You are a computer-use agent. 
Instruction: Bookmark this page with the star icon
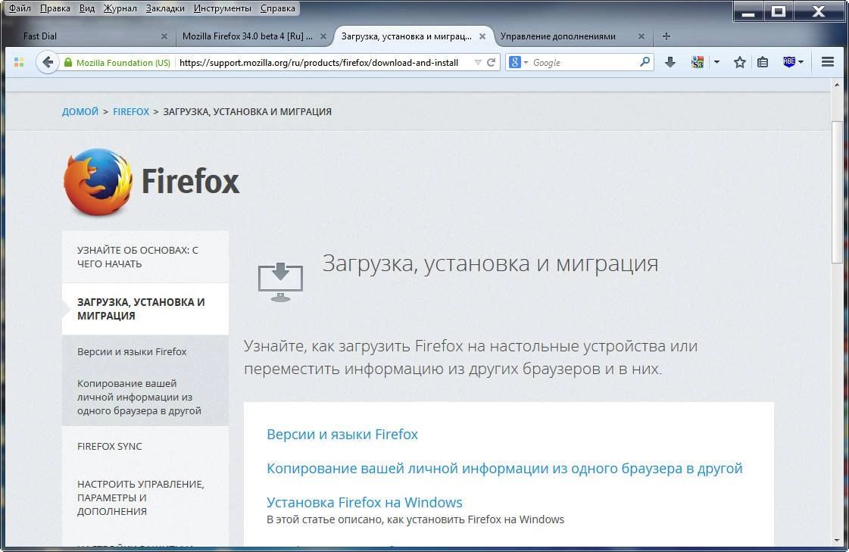click(740, 62)
